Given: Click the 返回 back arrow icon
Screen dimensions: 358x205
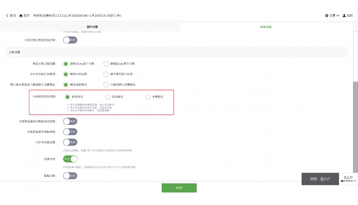Looking at the screenshot, I should tap(7, 16).
